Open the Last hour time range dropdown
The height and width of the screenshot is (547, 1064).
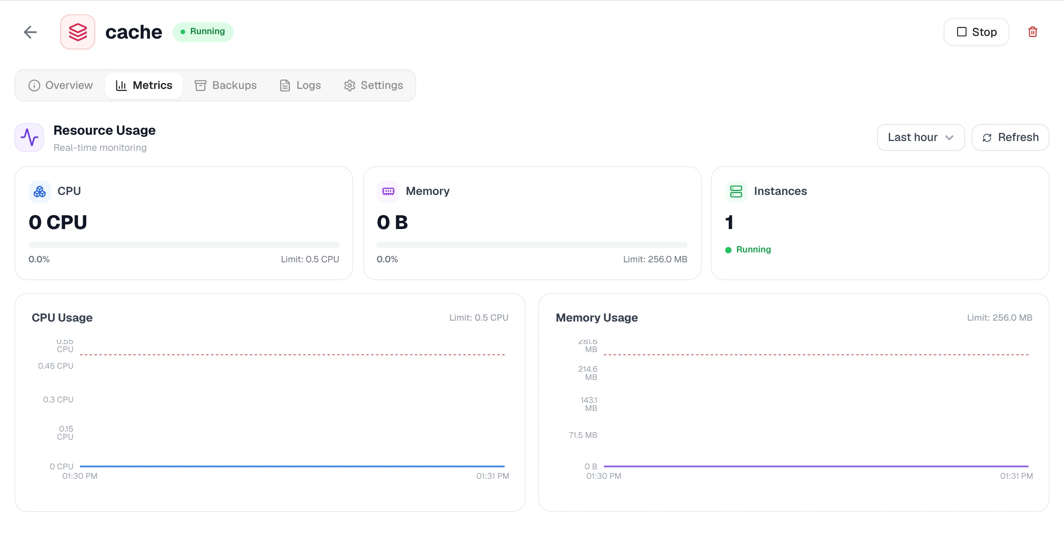click(x=921, y=137)
